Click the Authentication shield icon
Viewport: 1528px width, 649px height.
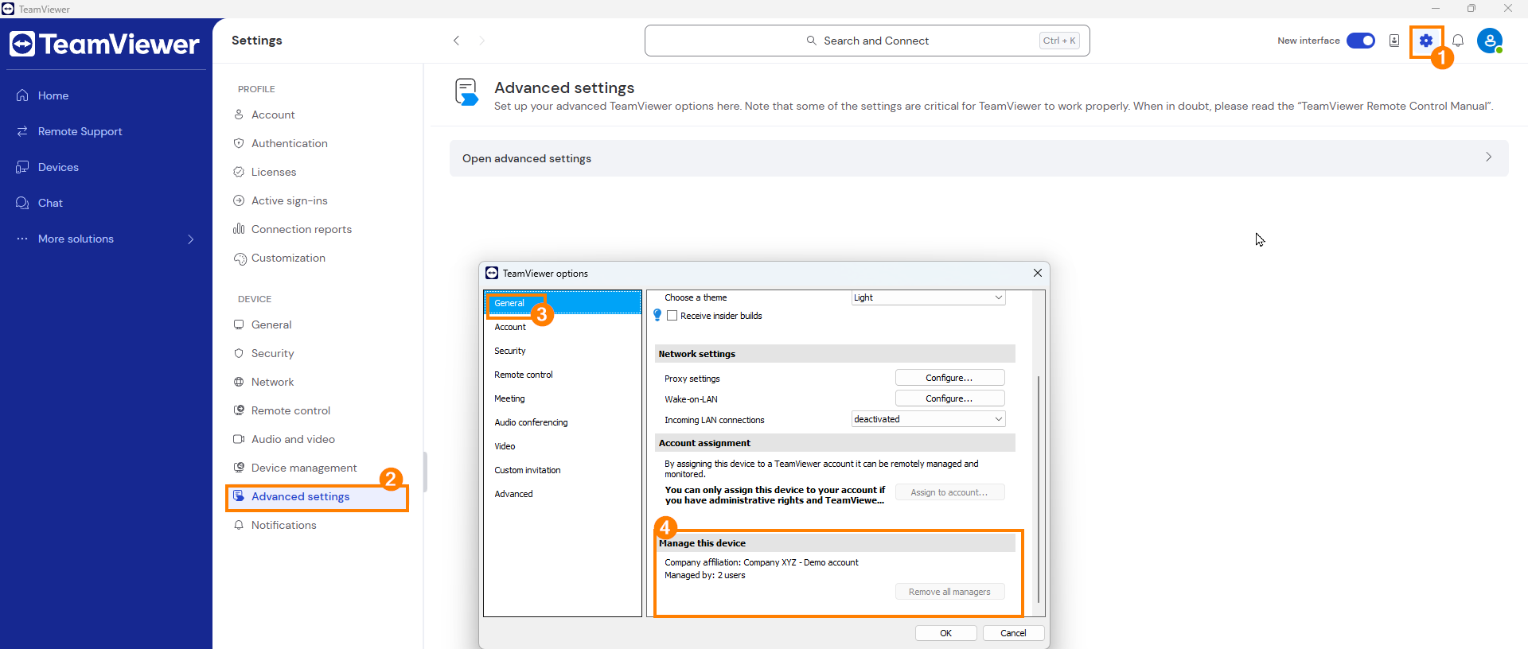click(x=239, y=143)
